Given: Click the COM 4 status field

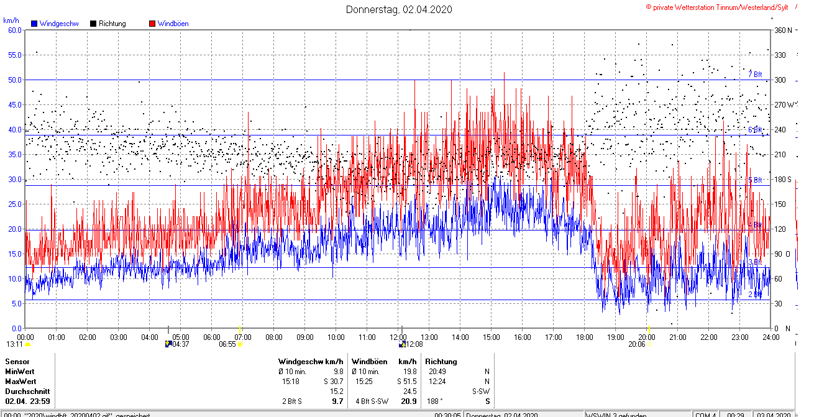Looking at the screenshot, I should [x=705, y=415].
